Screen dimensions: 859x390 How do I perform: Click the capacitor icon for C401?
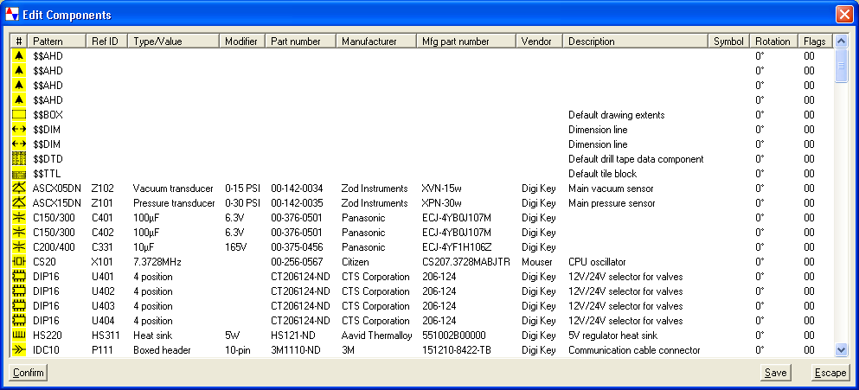19,218
